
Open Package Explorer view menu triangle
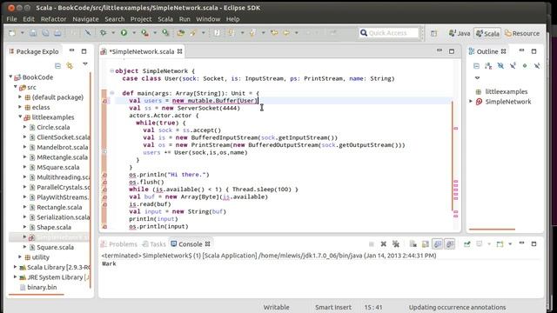point(85,64)
